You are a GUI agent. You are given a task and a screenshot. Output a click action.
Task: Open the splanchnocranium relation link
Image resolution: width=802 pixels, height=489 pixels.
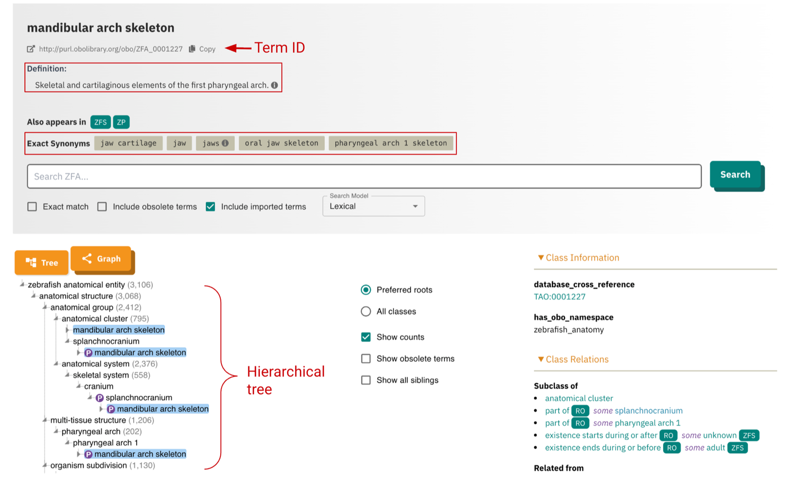pos(649,411)
